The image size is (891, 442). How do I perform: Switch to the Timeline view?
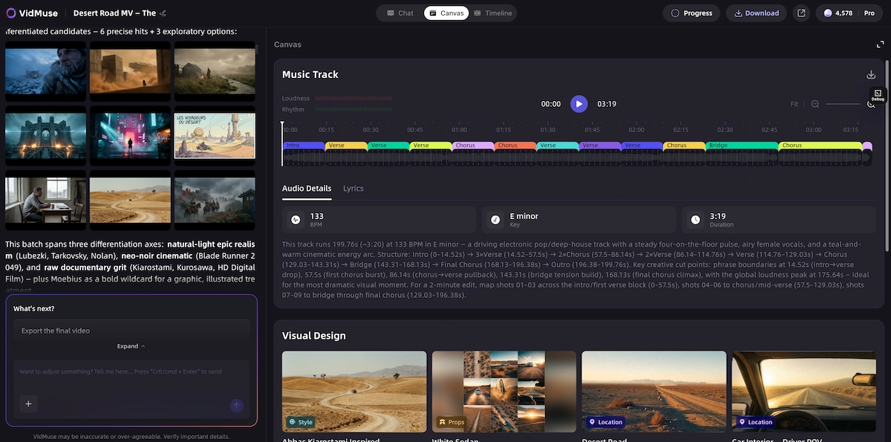(x=493, y=13)
